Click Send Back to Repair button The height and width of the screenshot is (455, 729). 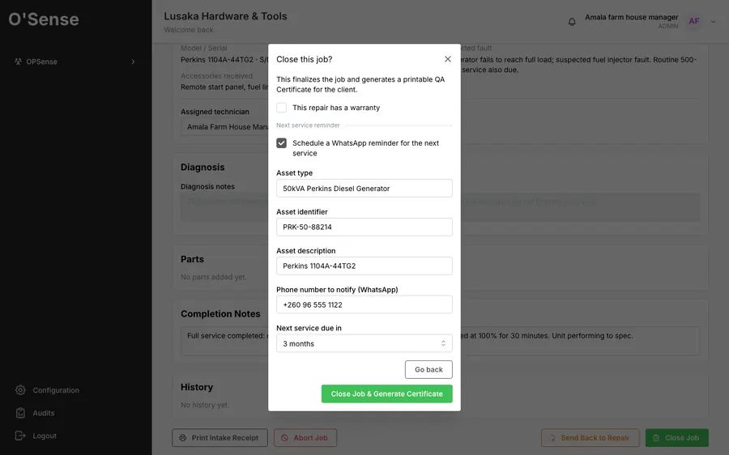tap(590, 437)
